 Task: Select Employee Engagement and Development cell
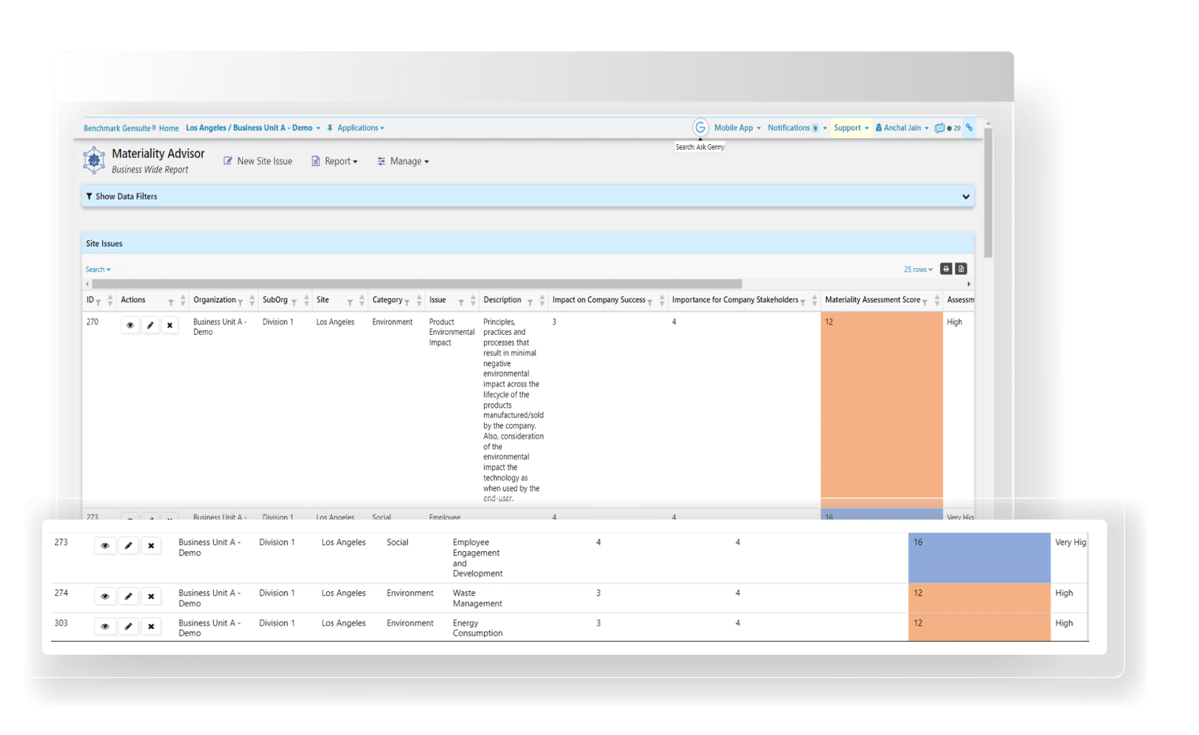tap(477, 558)
